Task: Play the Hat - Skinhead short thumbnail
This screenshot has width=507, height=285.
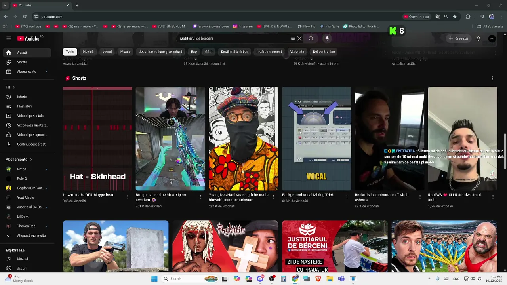Action: [97, 139]
